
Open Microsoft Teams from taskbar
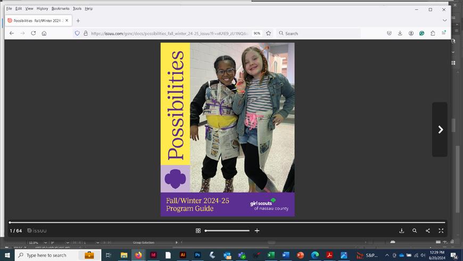pyautogui.click(x=242, y=255)
